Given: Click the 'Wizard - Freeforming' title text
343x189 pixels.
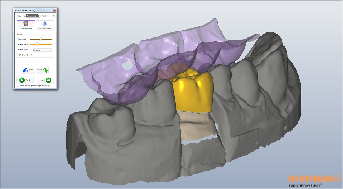Looking at the screenshot, I should click(25, 11).
